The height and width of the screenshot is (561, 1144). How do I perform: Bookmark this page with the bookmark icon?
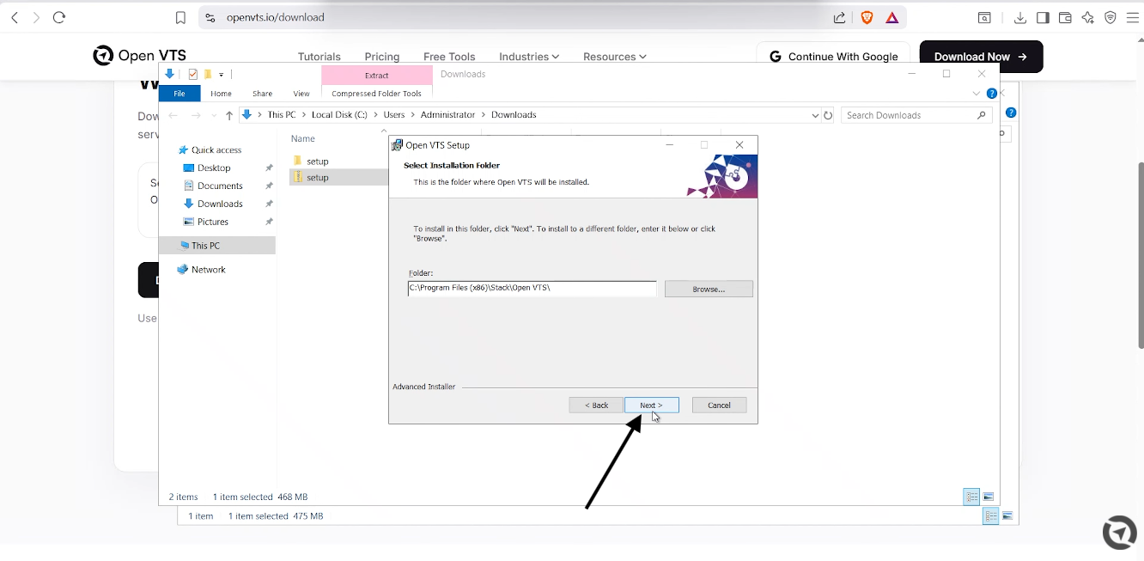click(x=180, y=17)
